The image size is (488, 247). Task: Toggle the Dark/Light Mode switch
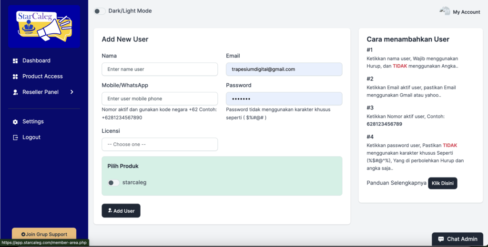100,11
